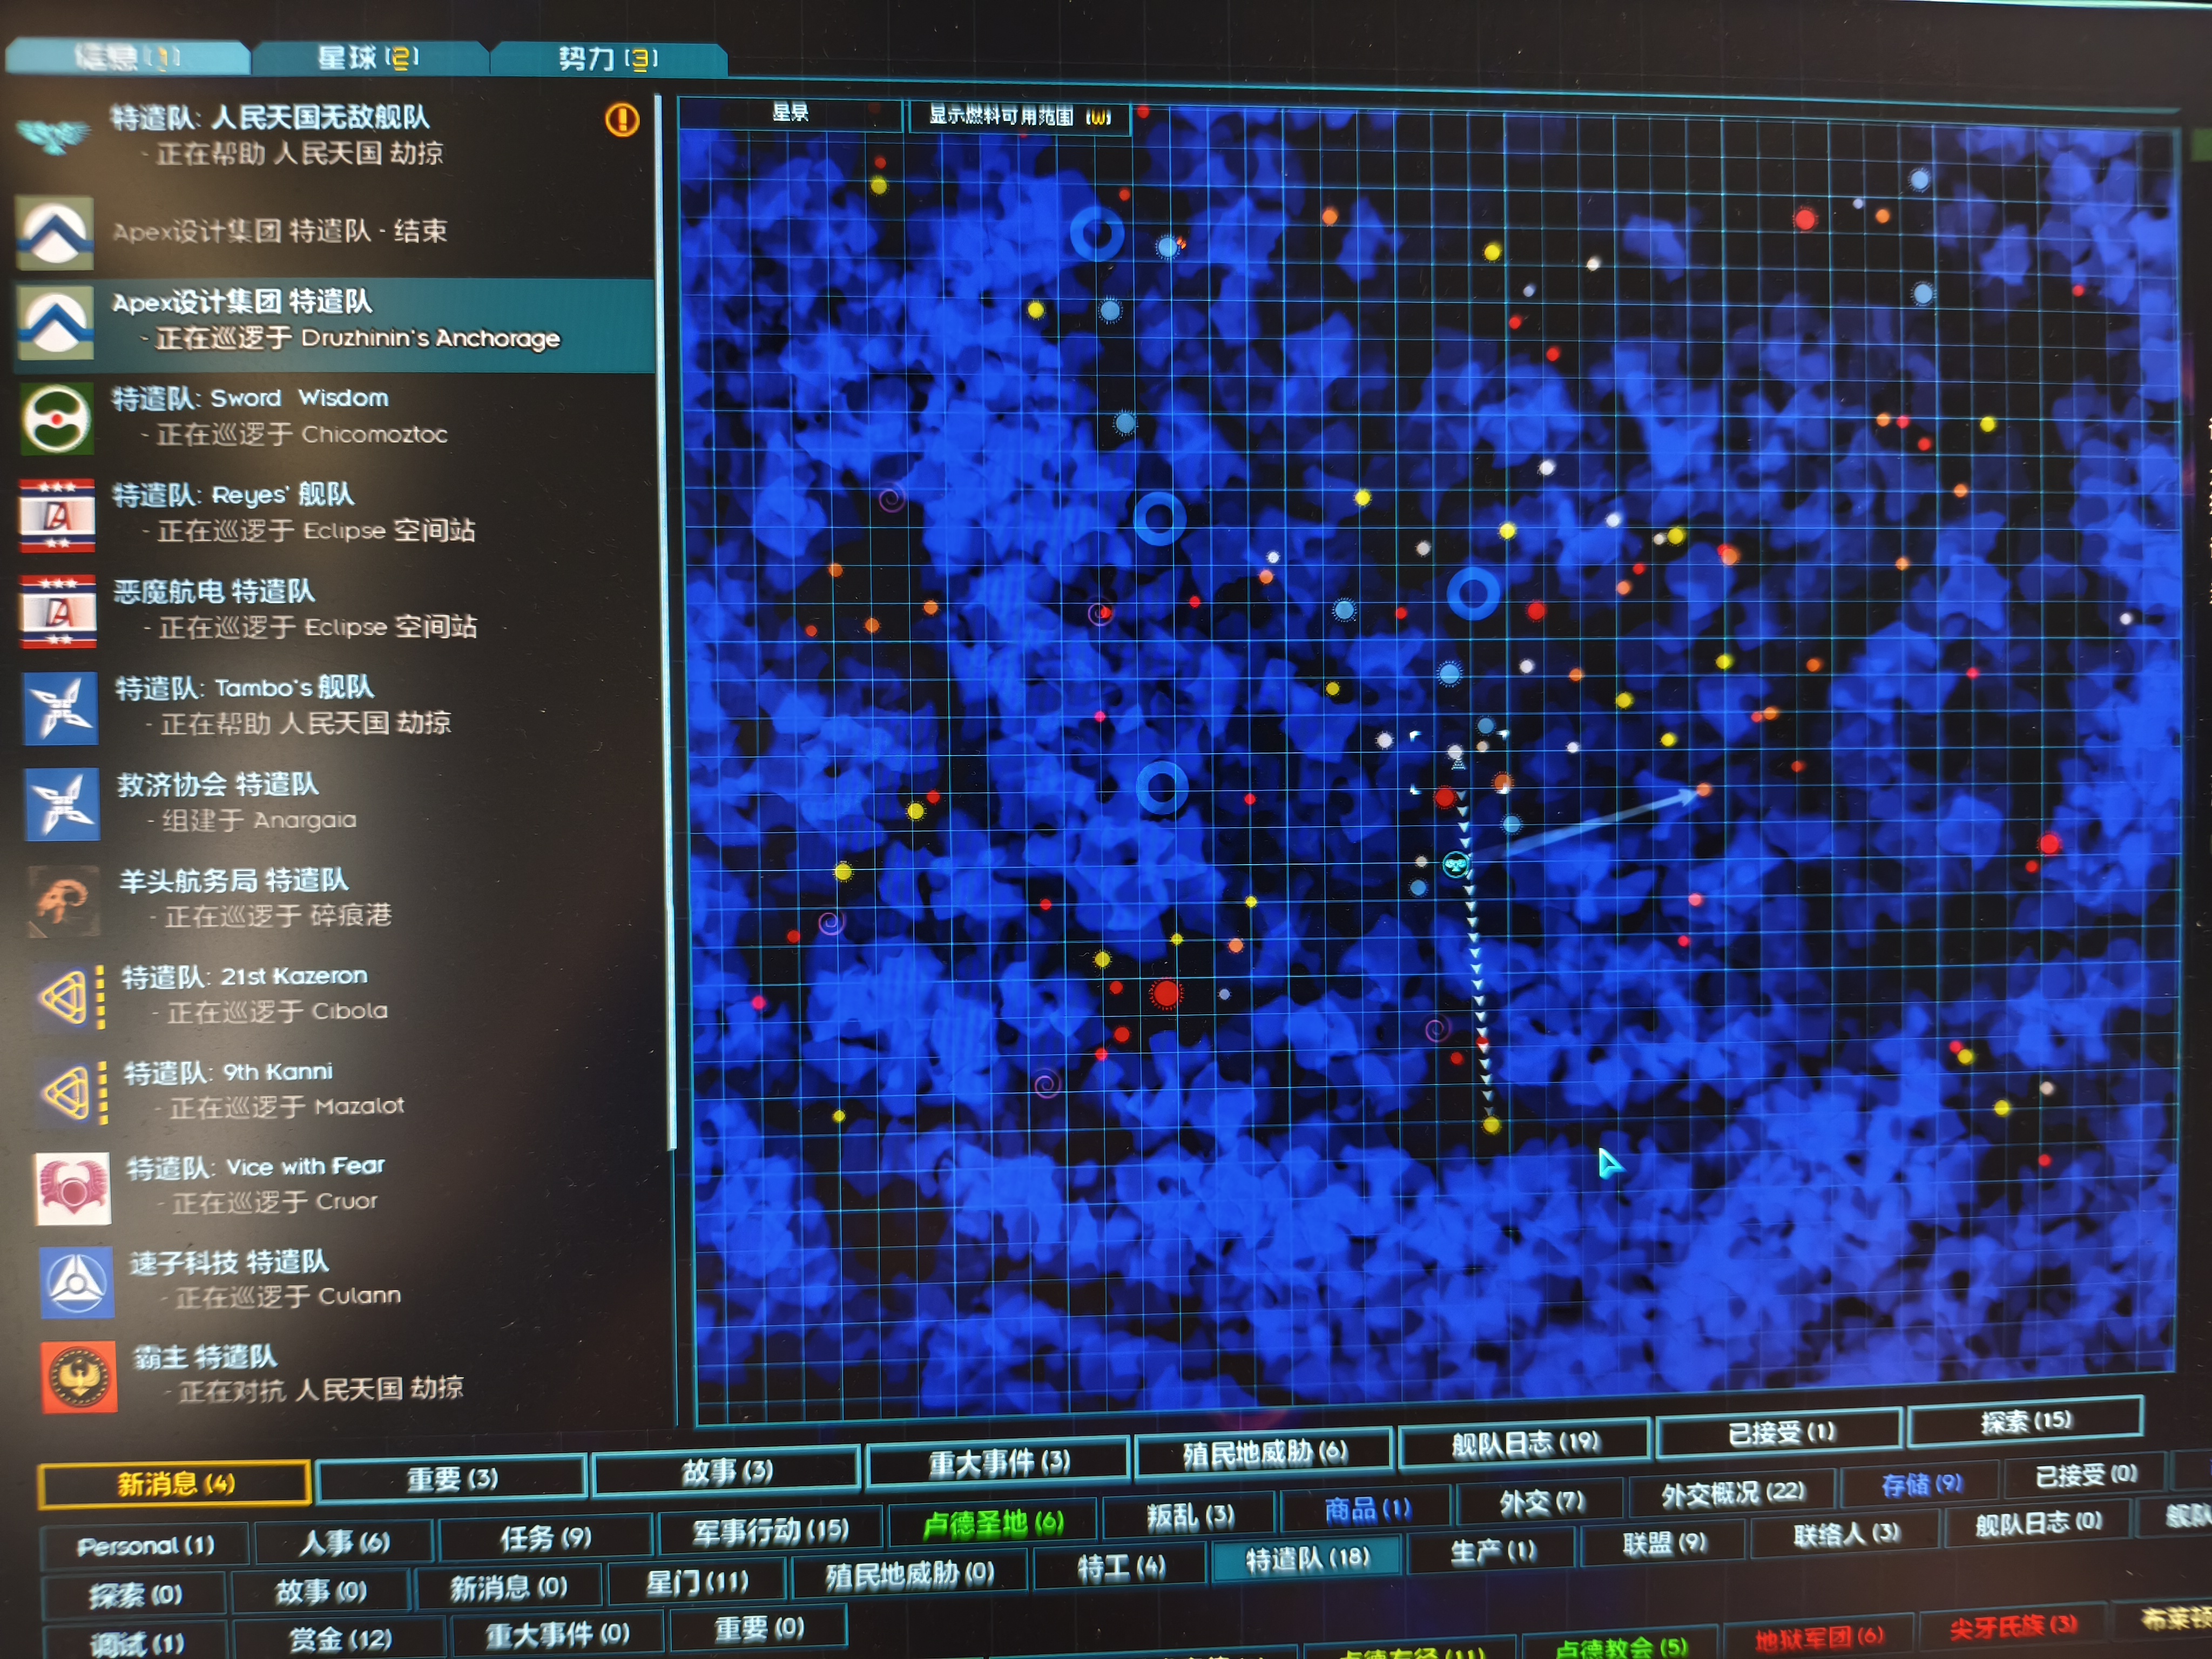The width and height of the screenshot is (2212, 1659).
Task: Select the 羊头航务局 特遣队 ram icon
Action: pos(64,901)
